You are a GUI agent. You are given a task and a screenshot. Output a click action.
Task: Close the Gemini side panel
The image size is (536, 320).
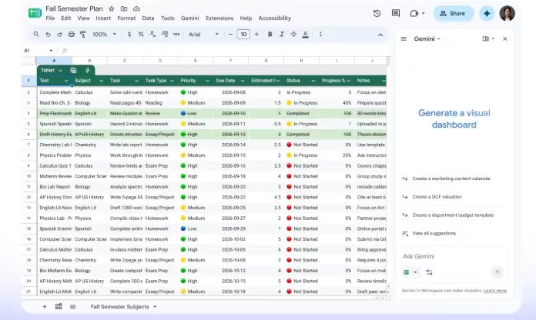point(505,39)
